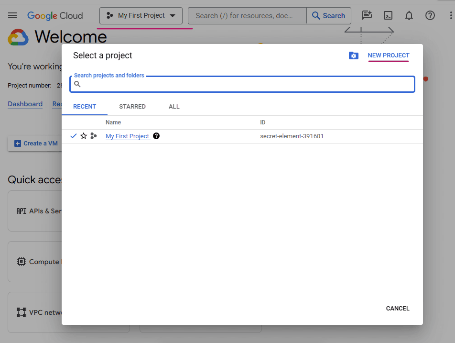Click the manage resources folder gear icon

tap(354, 55)
